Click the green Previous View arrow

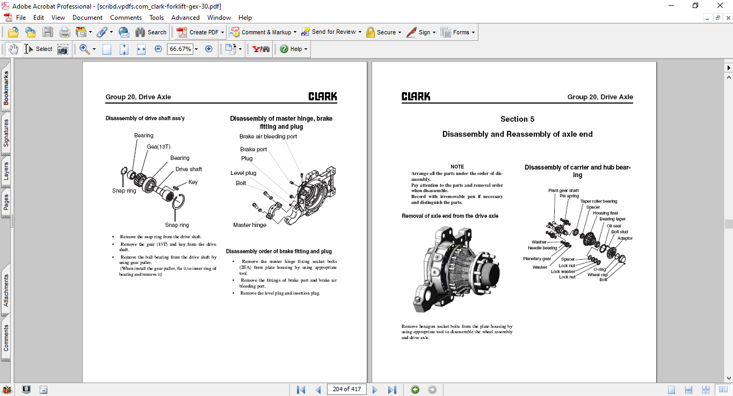415,390
